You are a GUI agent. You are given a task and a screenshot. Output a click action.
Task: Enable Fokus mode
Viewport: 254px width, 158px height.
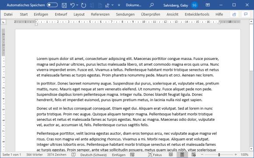pyautogui.click(x=155, y=155)
